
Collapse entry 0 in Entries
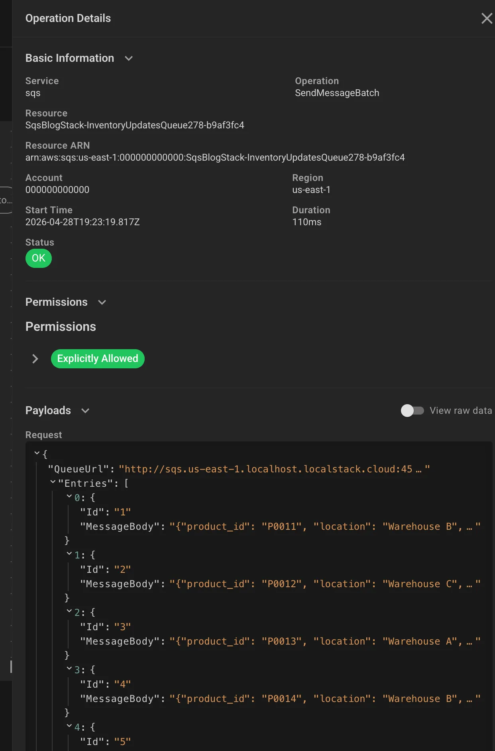pyautogui.click(x=69, y=496)
